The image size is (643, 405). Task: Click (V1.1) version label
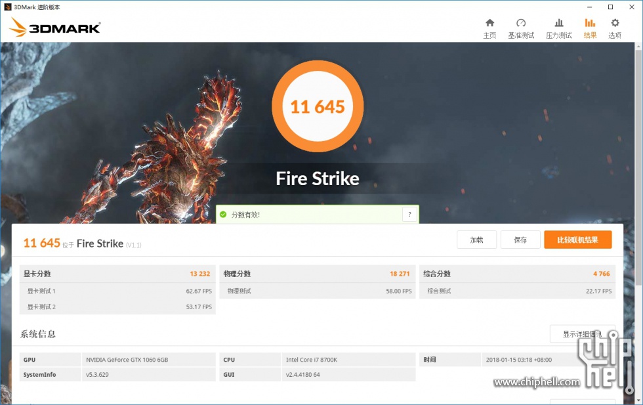point(134,245)
